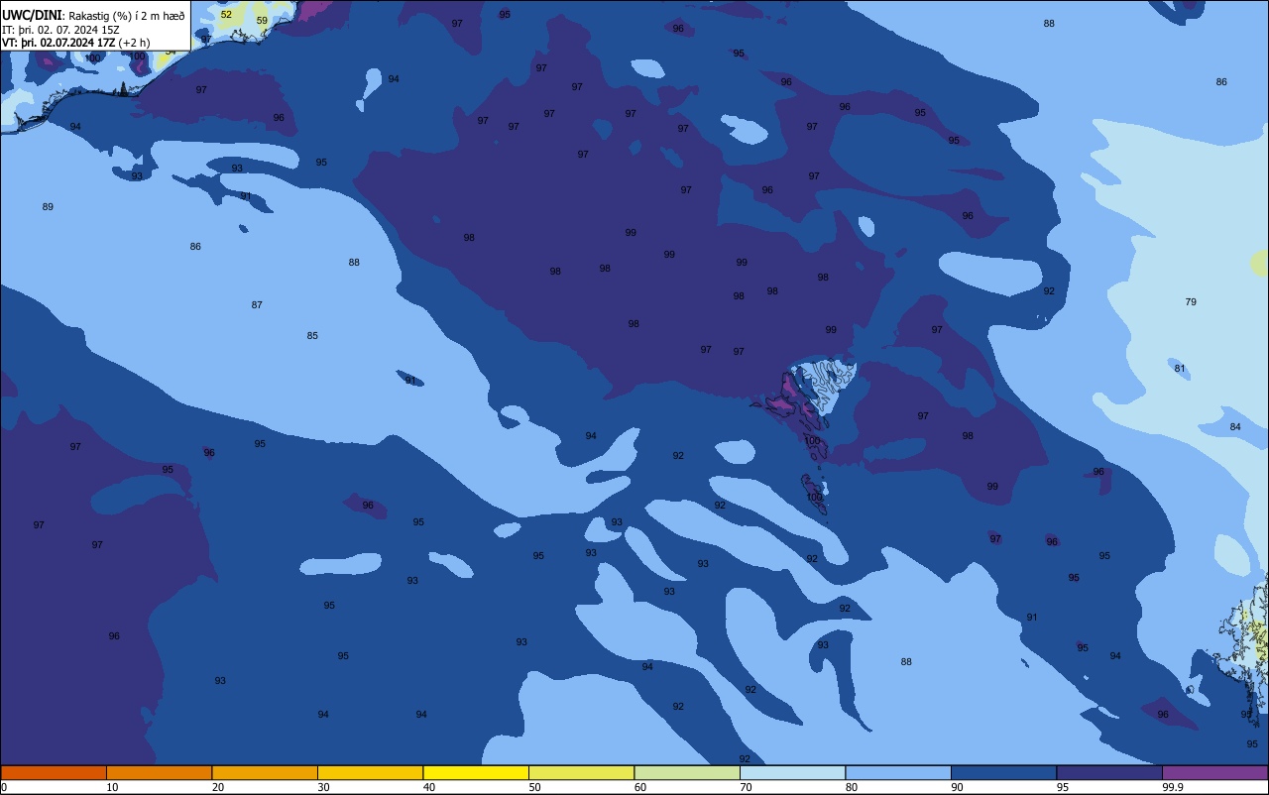Click the humidity value 87 on the map
Screen dimensions: 1269x795
pos(257,305)
